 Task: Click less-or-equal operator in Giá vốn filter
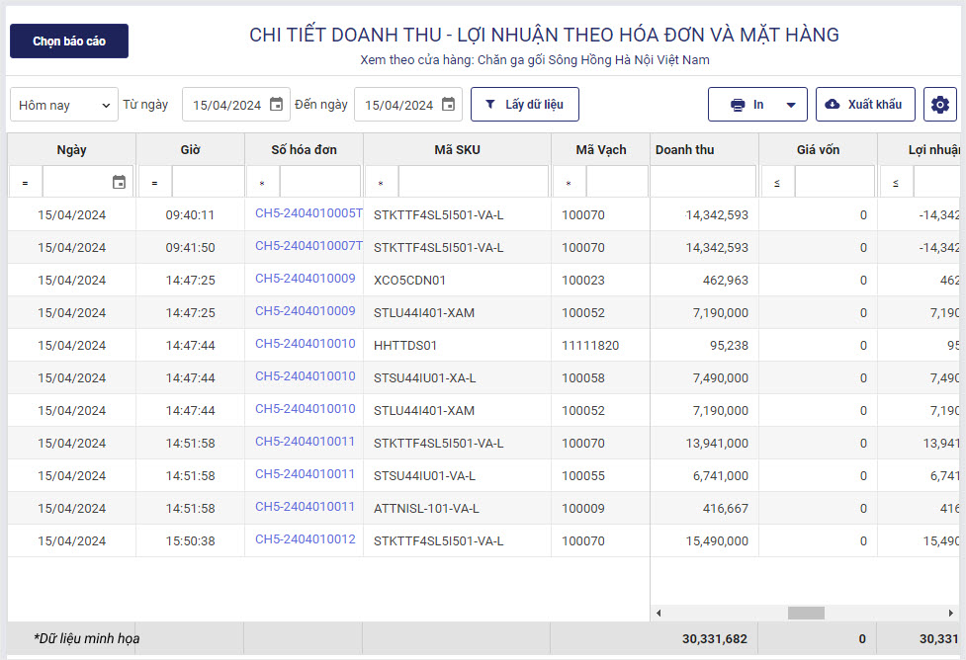[777, 183]
